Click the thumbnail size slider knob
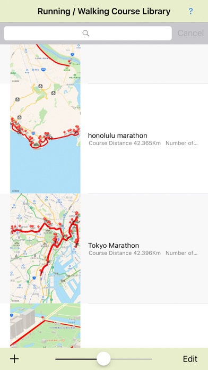208x370 pixels. pos(103,359)
